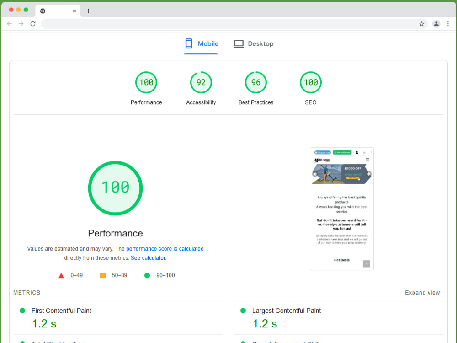Click the red triangle 0–49 legend icon
This screenshot has height=343, width=457.
tap(61, 275)
